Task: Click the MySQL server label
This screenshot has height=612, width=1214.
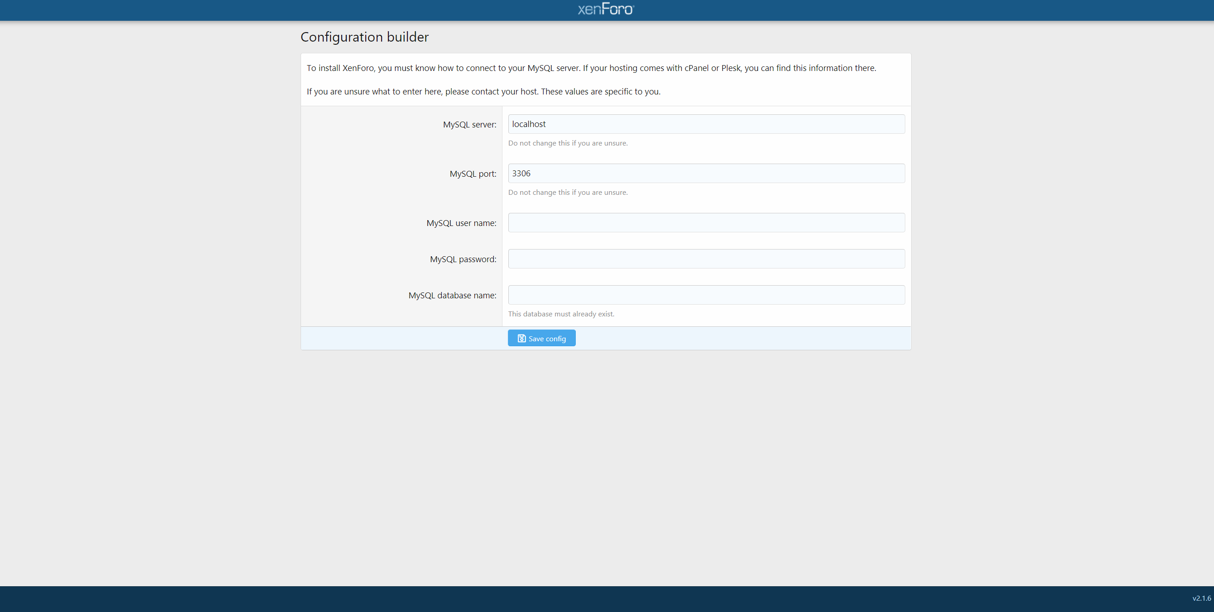Action: 469,125
